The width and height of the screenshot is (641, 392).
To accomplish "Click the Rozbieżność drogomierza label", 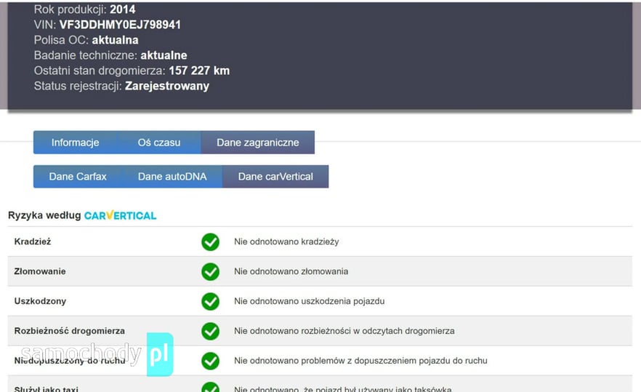I will 70,331.
